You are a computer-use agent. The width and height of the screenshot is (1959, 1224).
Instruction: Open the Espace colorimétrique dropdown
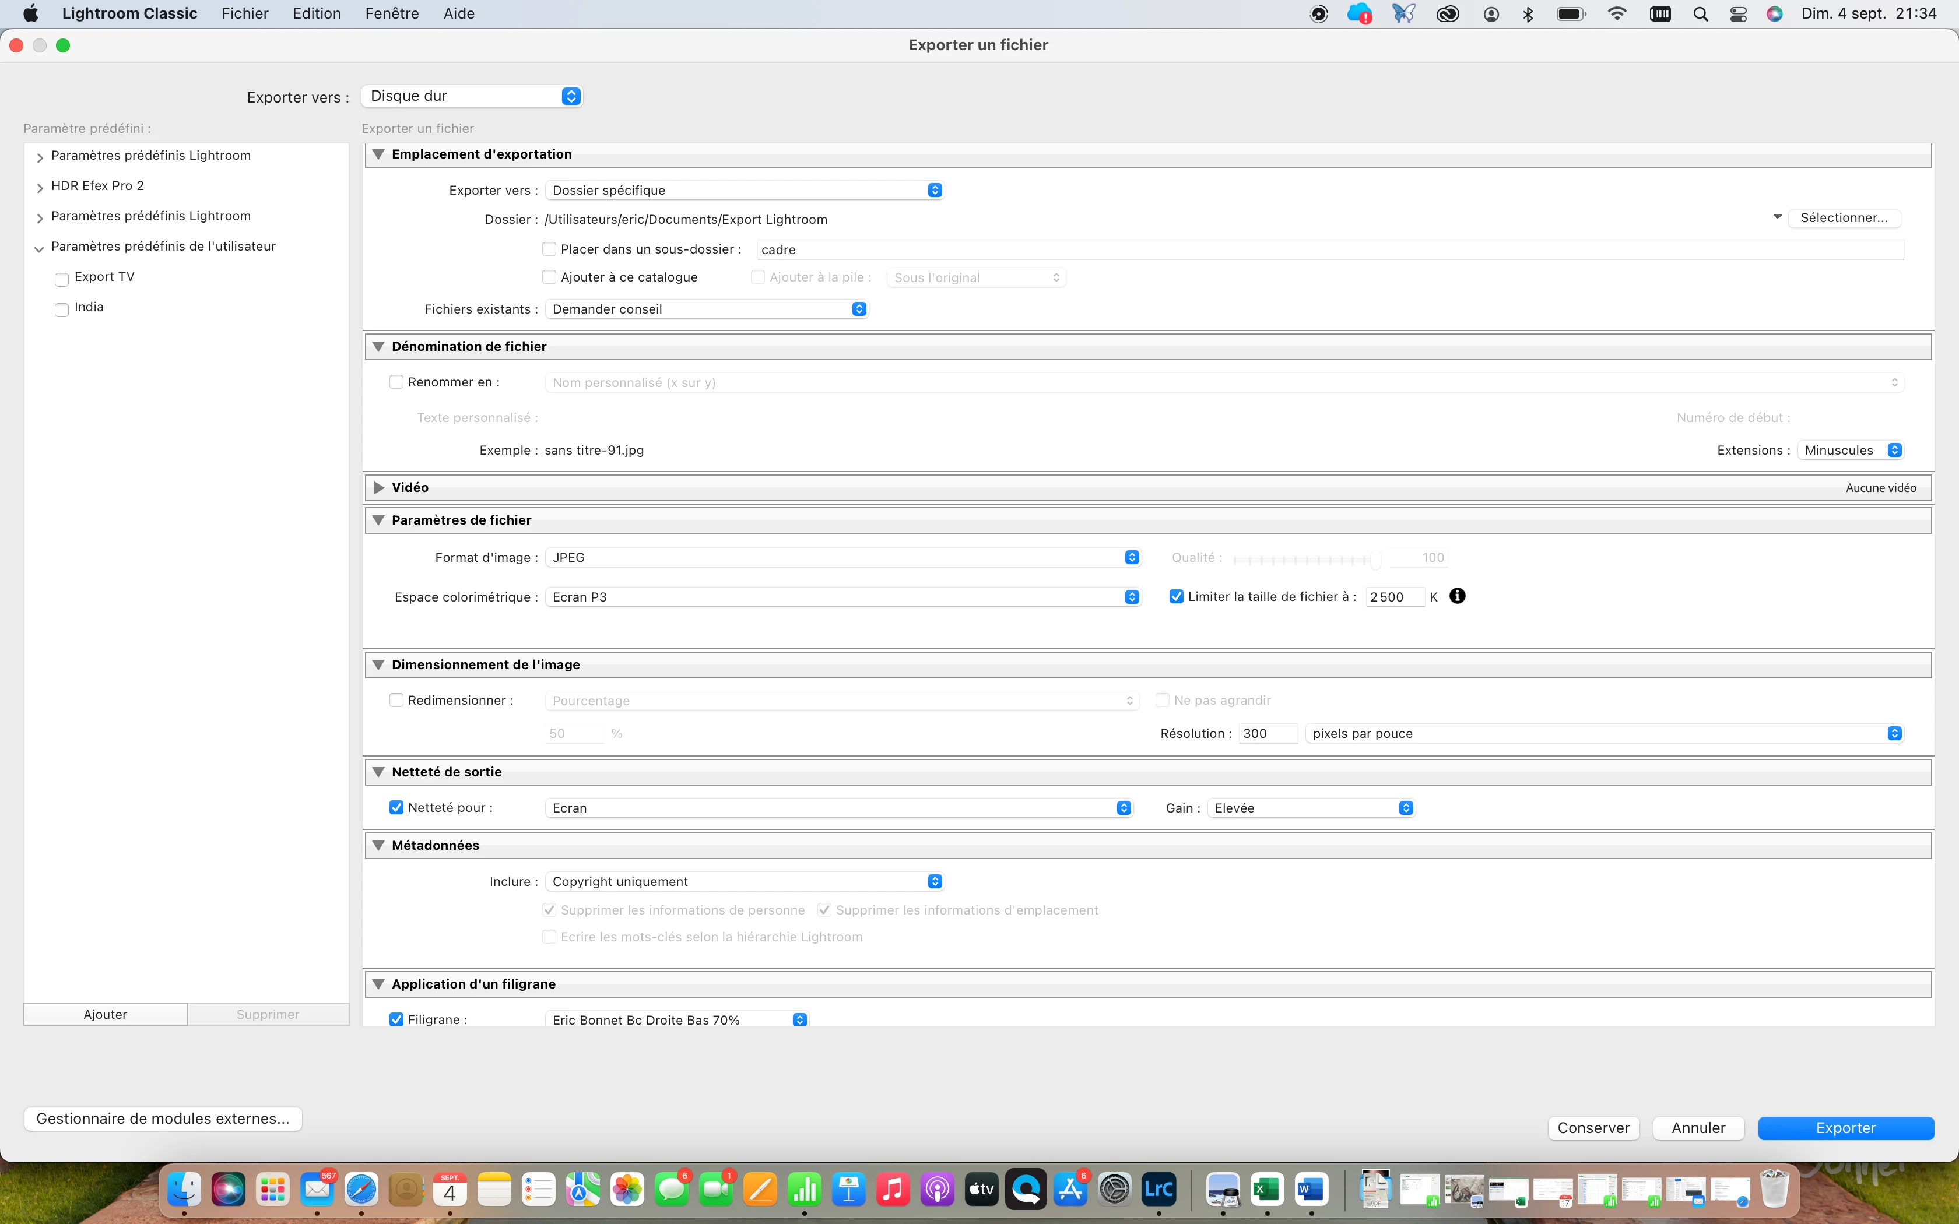pos(842,597)
